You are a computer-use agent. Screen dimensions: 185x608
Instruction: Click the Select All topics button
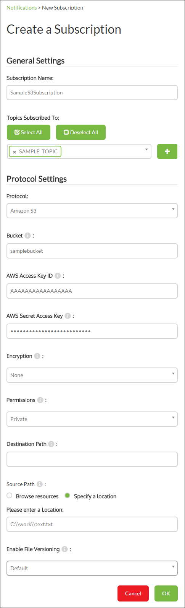(29, 132)
